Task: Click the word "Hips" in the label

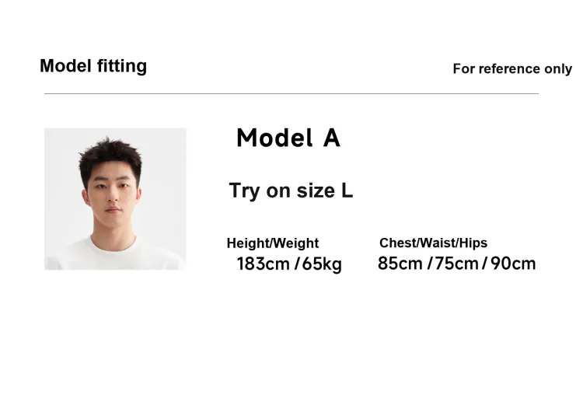Action: pyautogui.click(x=473, y=243)
